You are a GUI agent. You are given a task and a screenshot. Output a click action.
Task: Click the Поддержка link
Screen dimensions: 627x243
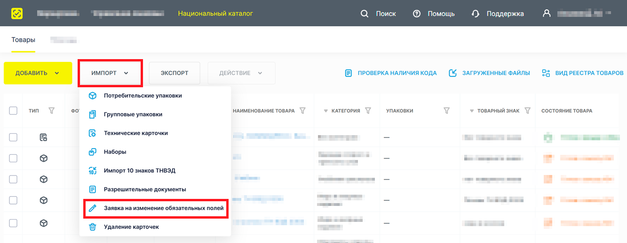(505, 14)
